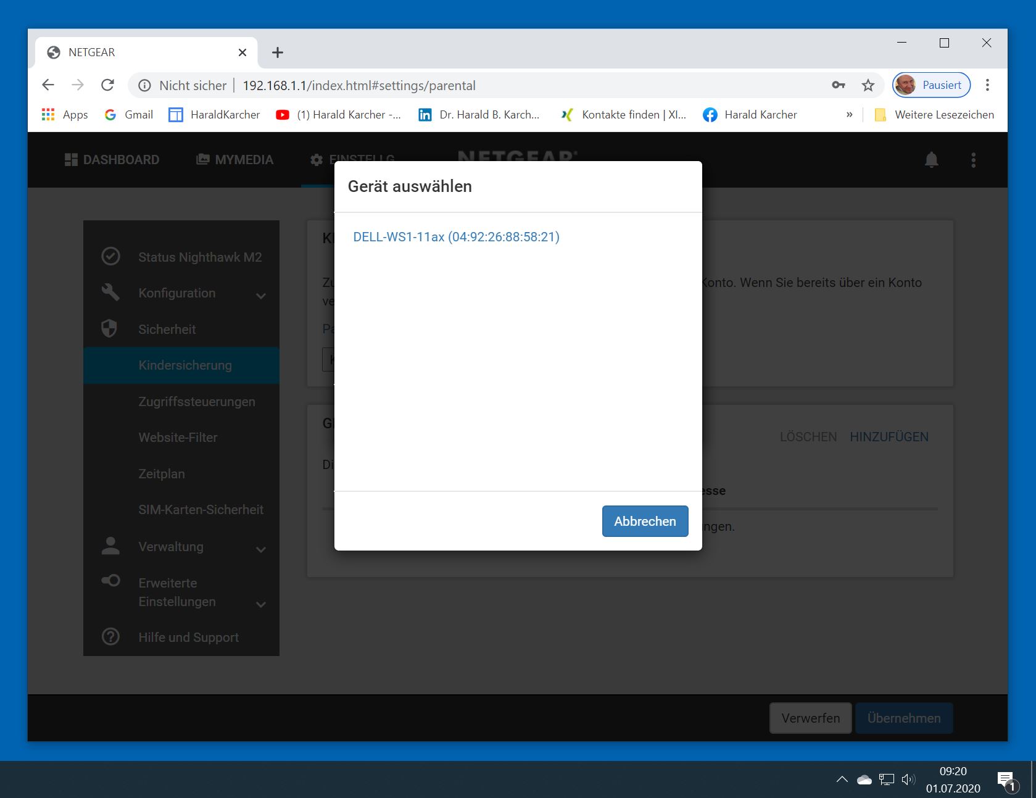This screenshot has width=1036, height=798.
Task: Reload the NETGEAR page
Action: pos(107,85)
